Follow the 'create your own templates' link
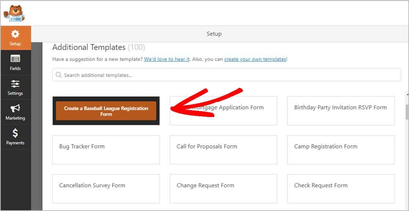This screenshot has width=409, height=211. click(255, 59)
